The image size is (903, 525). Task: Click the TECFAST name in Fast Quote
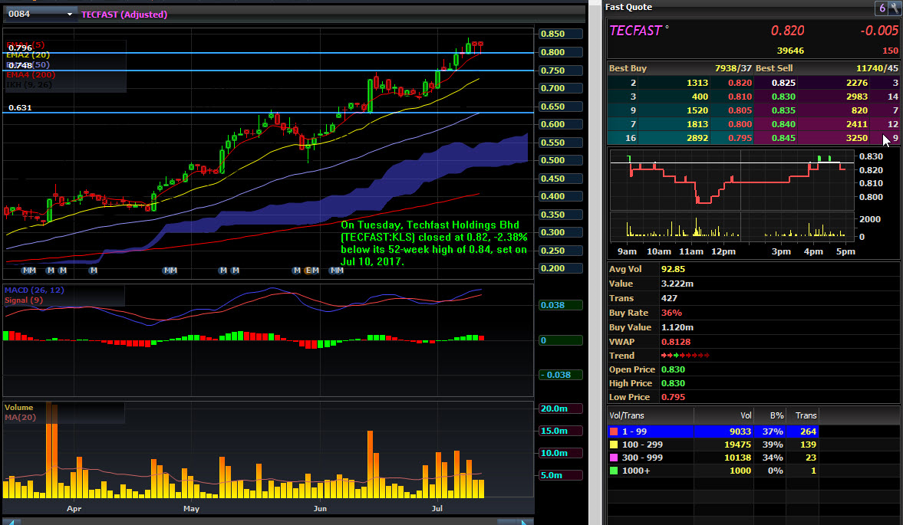point(635,31)
